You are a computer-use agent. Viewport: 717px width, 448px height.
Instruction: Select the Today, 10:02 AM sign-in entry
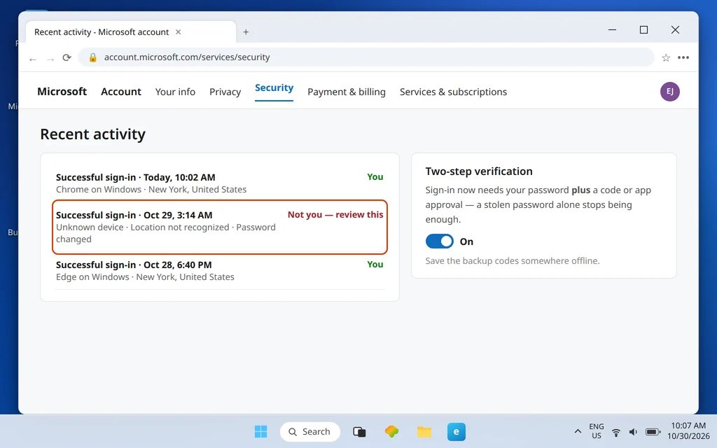point(219,183)
